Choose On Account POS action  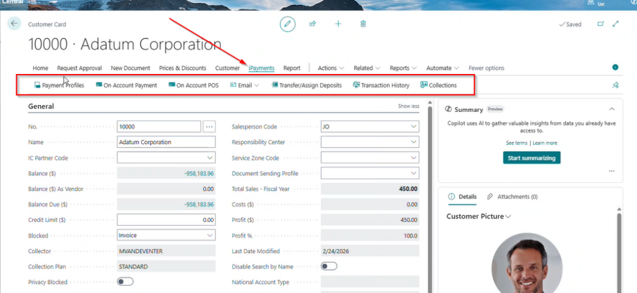tap(193, 85)
